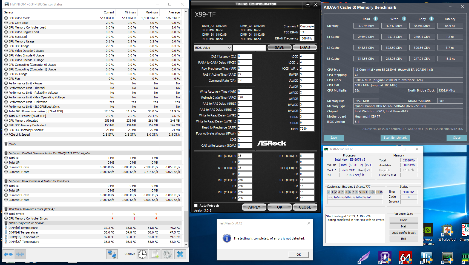Screen dimensions: 469x265
Task: Click the Exit button in TestMem5
Action: coord(404,239)
